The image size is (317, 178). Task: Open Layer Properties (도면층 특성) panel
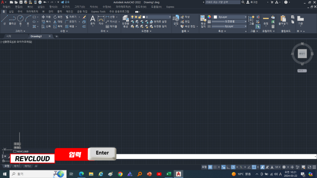125,20
